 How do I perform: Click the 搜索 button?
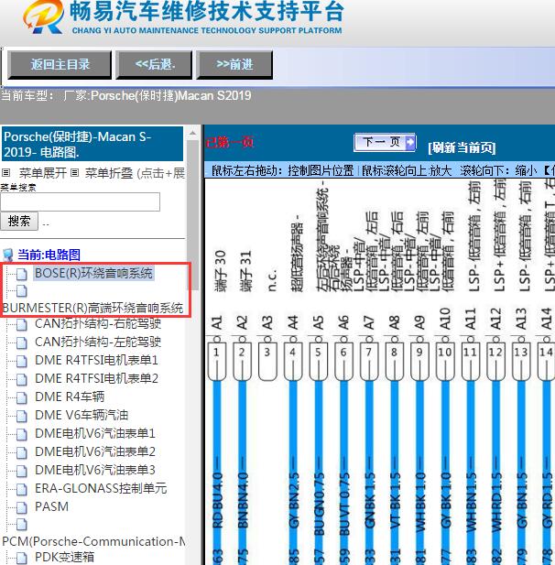point(19,221)
